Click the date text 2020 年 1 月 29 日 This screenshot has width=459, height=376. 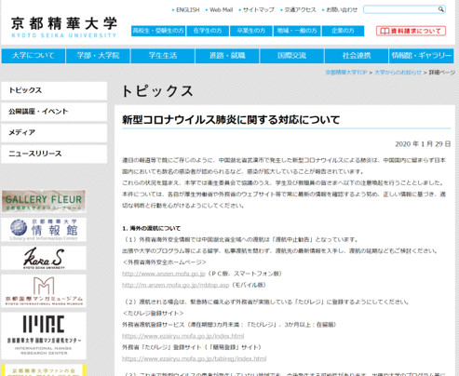click(x=423, y=144)
